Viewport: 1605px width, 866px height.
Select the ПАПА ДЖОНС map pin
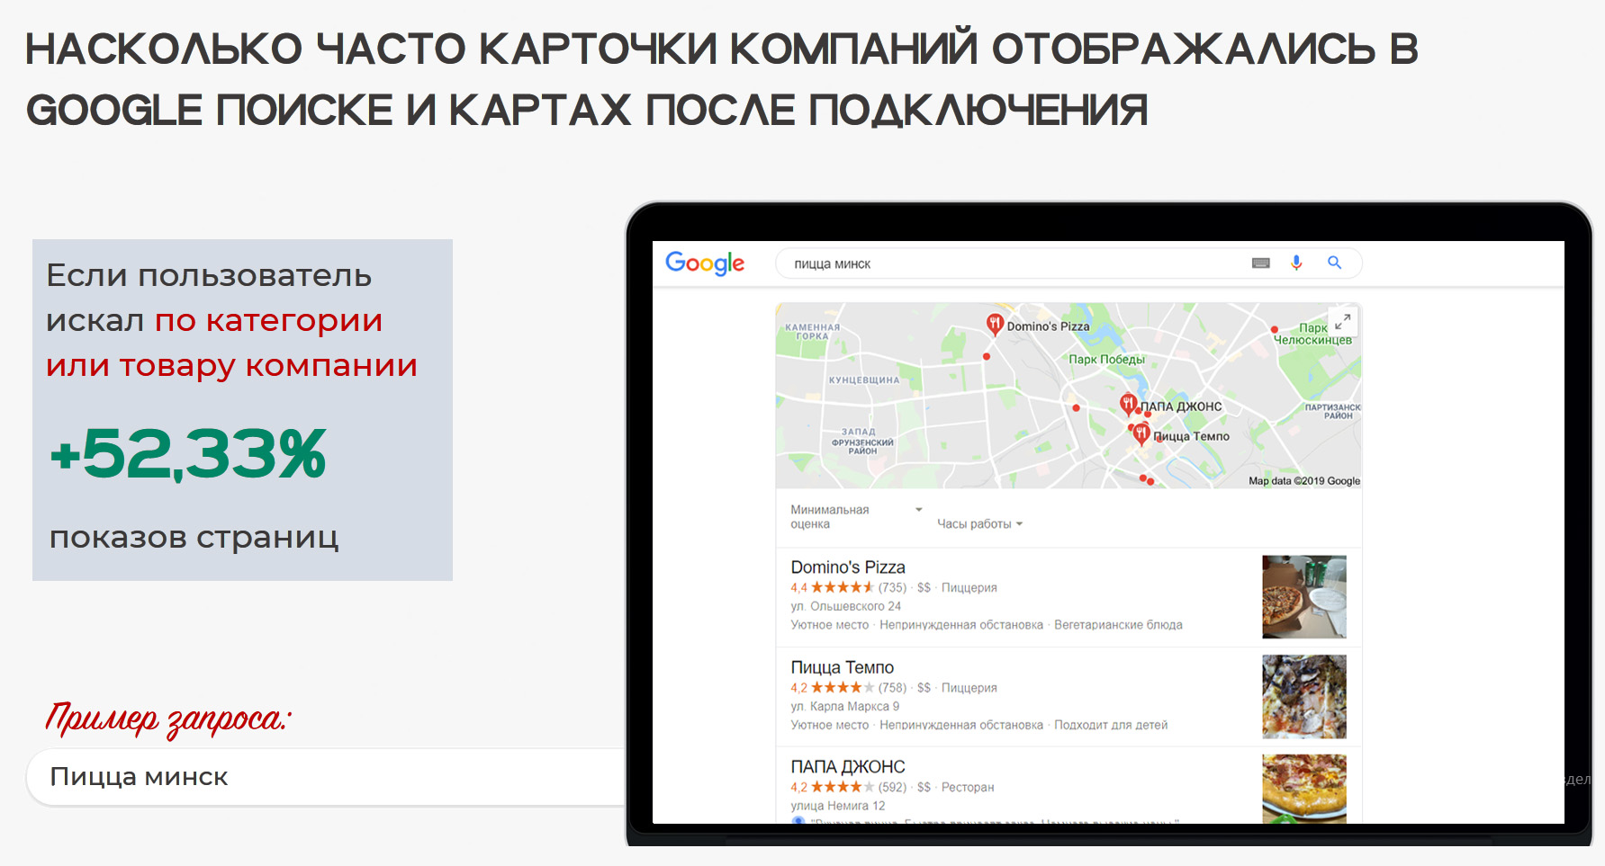coord(1128,404)
